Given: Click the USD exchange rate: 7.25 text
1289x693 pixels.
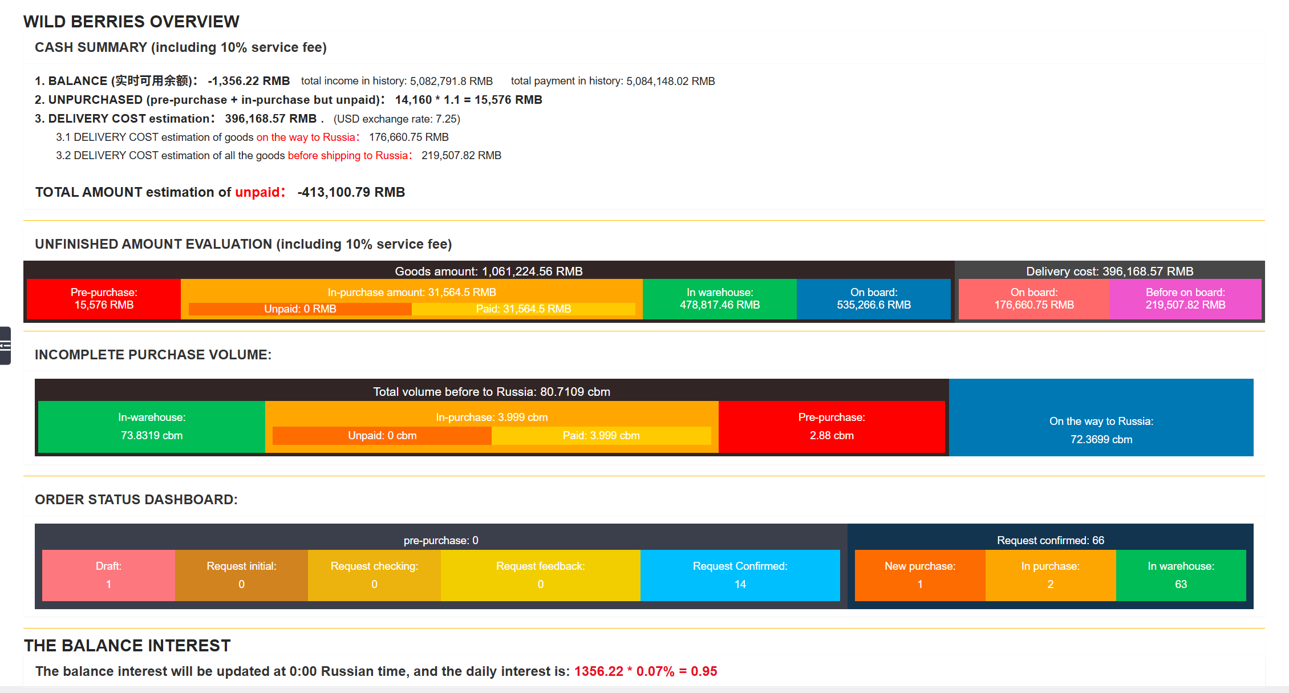Looking at the screenshot, I should tap(397, 119).
